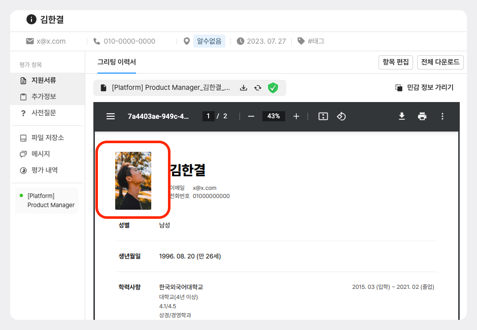Image resolution: width=477 pixels, height=330 pixels.
Task: Click the 알수없음 location badge
Action: point(209,41)
